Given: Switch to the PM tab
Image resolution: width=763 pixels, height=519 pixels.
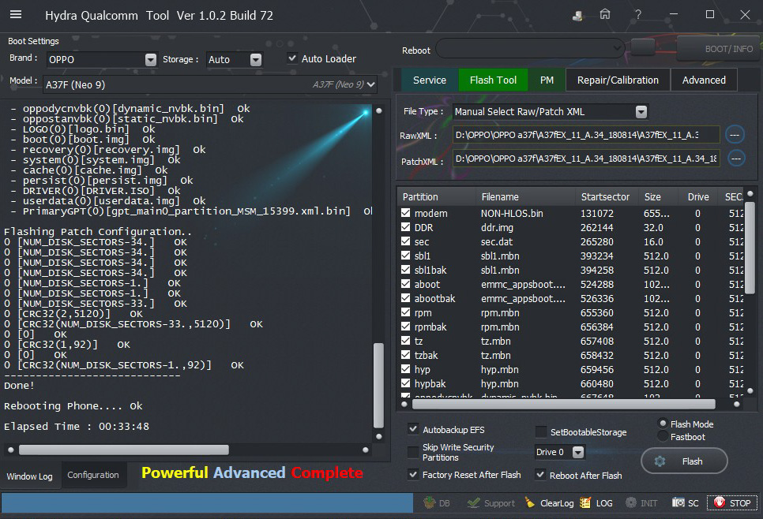Looking at the screenshot, I should [547, 80].
